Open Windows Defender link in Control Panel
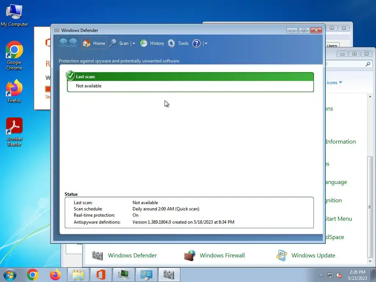The image size is (376, 282). pos(132,256)
